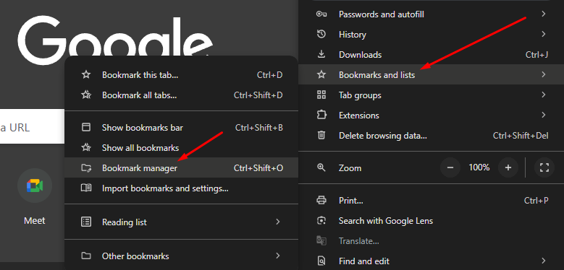This screenshot has width=564, height=270.
Task: Click the star icon beside Bookmarks and lists
Action: click(321, 74)
